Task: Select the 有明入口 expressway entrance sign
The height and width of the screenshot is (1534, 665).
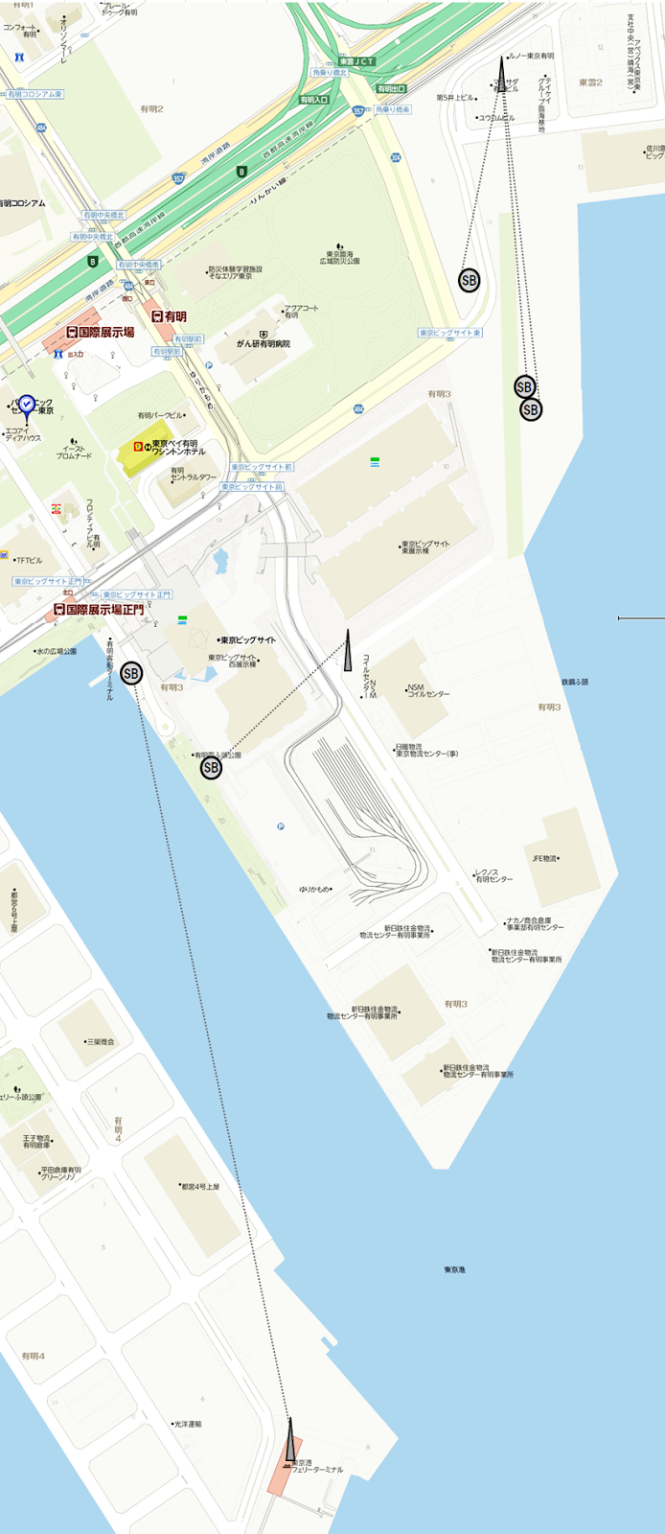Action: pyautogui.click(x=314, y=100)
